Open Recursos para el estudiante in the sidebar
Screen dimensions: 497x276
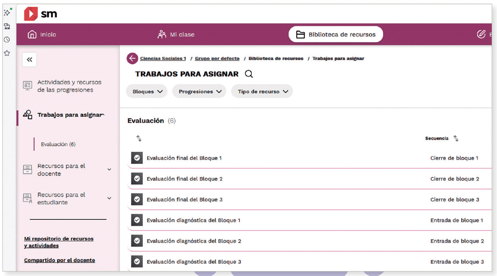point(61,199)
